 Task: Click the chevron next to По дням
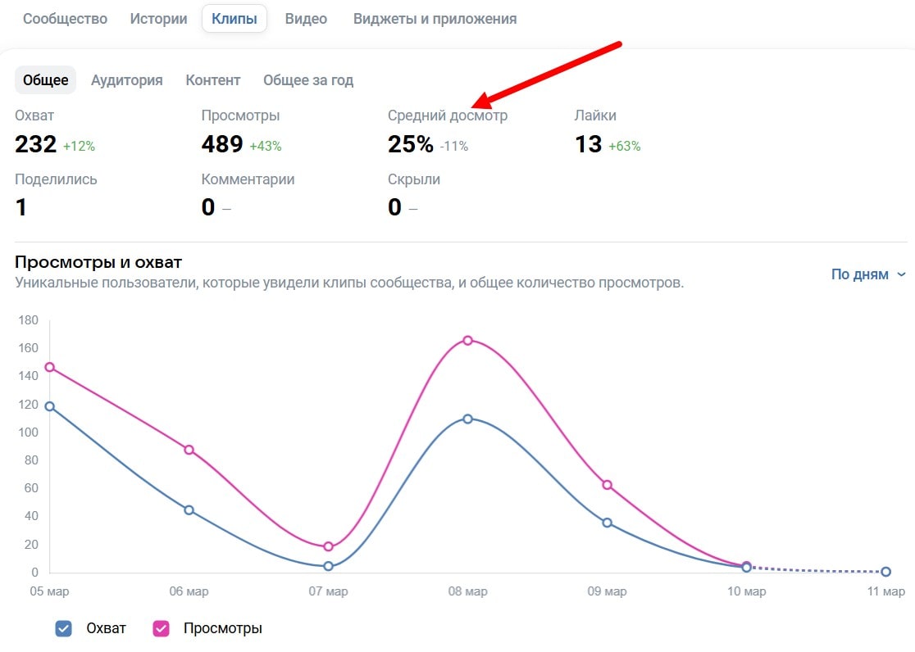point(902,274)
